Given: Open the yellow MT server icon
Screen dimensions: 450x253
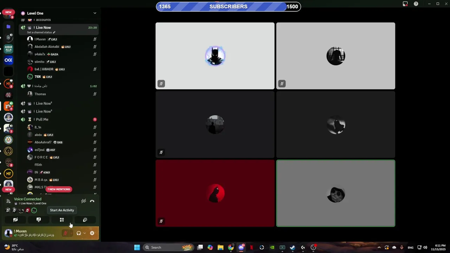Looking at the screenshot, I should [x=8, y=174].
